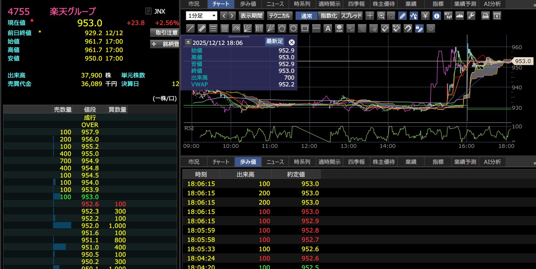Open the テクニカル indicators button
This screenshot has height=269, width=536.
click(279, 16)
